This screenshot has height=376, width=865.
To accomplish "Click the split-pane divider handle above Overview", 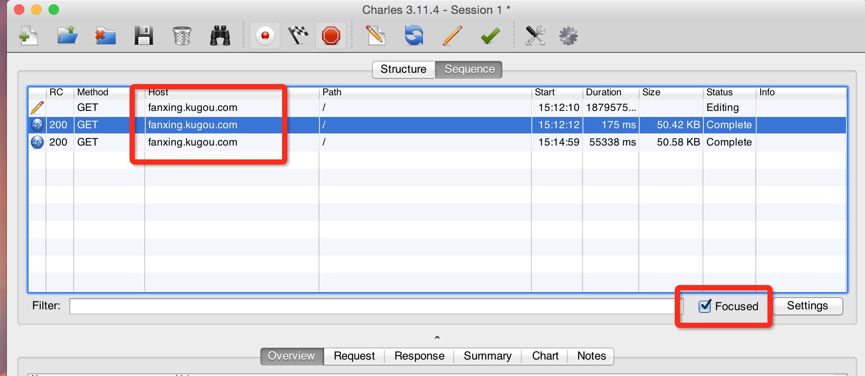I will 437,337.
